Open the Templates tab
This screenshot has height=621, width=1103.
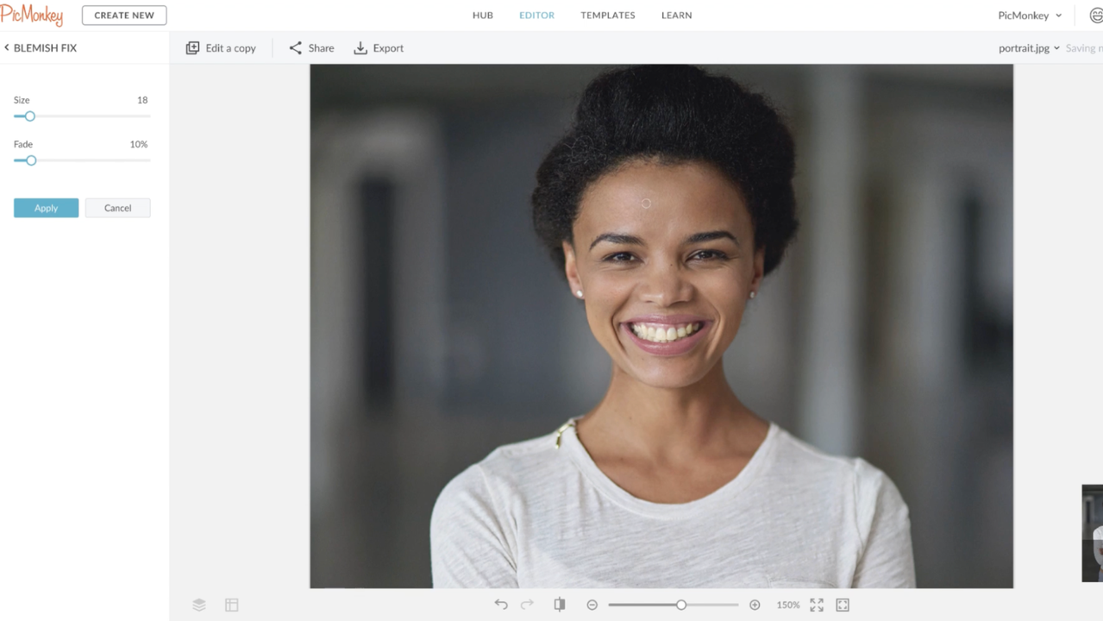[x=608, y=16]
